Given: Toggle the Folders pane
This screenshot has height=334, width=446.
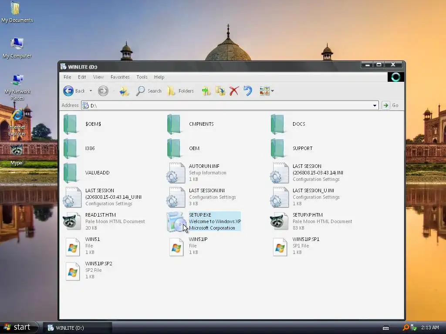Looking at the screenshot, I should 180,91.
